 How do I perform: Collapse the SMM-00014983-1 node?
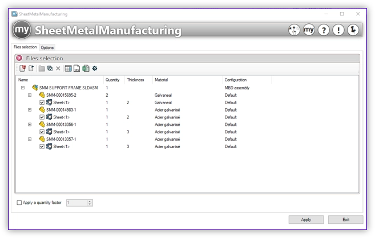click(30, 110)
